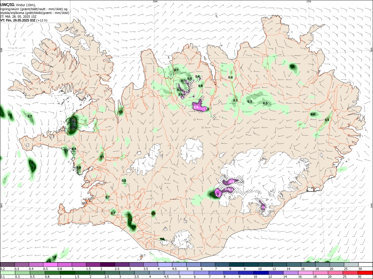Click the bright pink 0.5 swatch in upper legend
The height and width of the screenshot is (279, 373).
pyautogui.click(x=50, y=265)
